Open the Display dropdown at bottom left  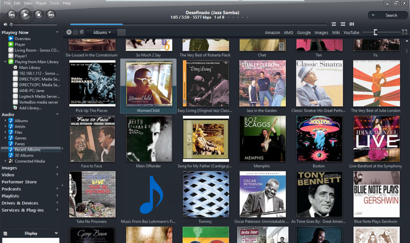[30, 233]
